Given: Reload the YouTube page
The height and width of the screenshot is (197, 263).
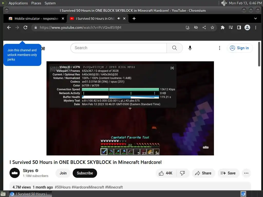Looking at the screenshot, I should tap(25, 27).
